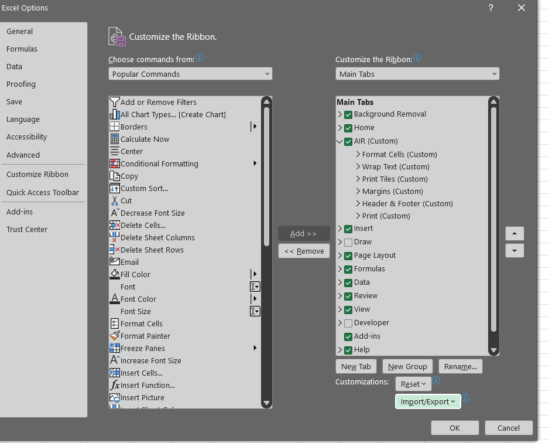Click the Font Color letter icon
This screenshot has height=443, width=549.
pyautogui.click(x=115, y=299)
